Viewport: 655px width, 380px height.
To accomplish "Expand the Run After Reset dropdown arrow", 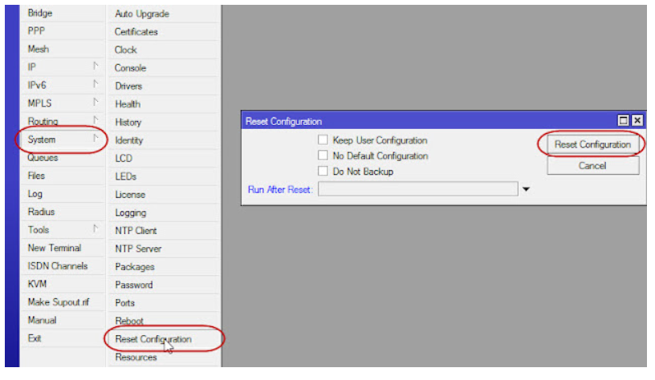I will click(x=526, y=189).
